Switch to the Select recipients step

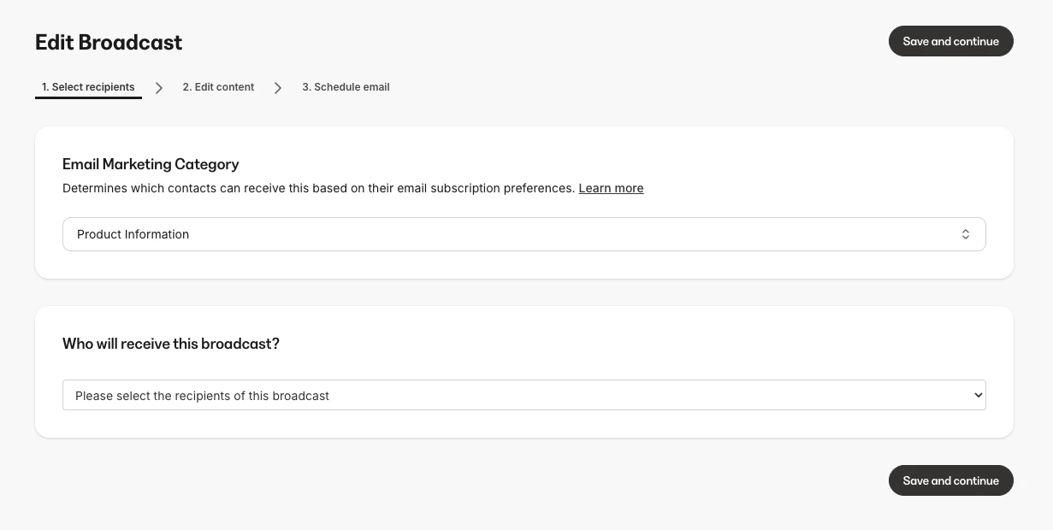[x=88, y=87]
